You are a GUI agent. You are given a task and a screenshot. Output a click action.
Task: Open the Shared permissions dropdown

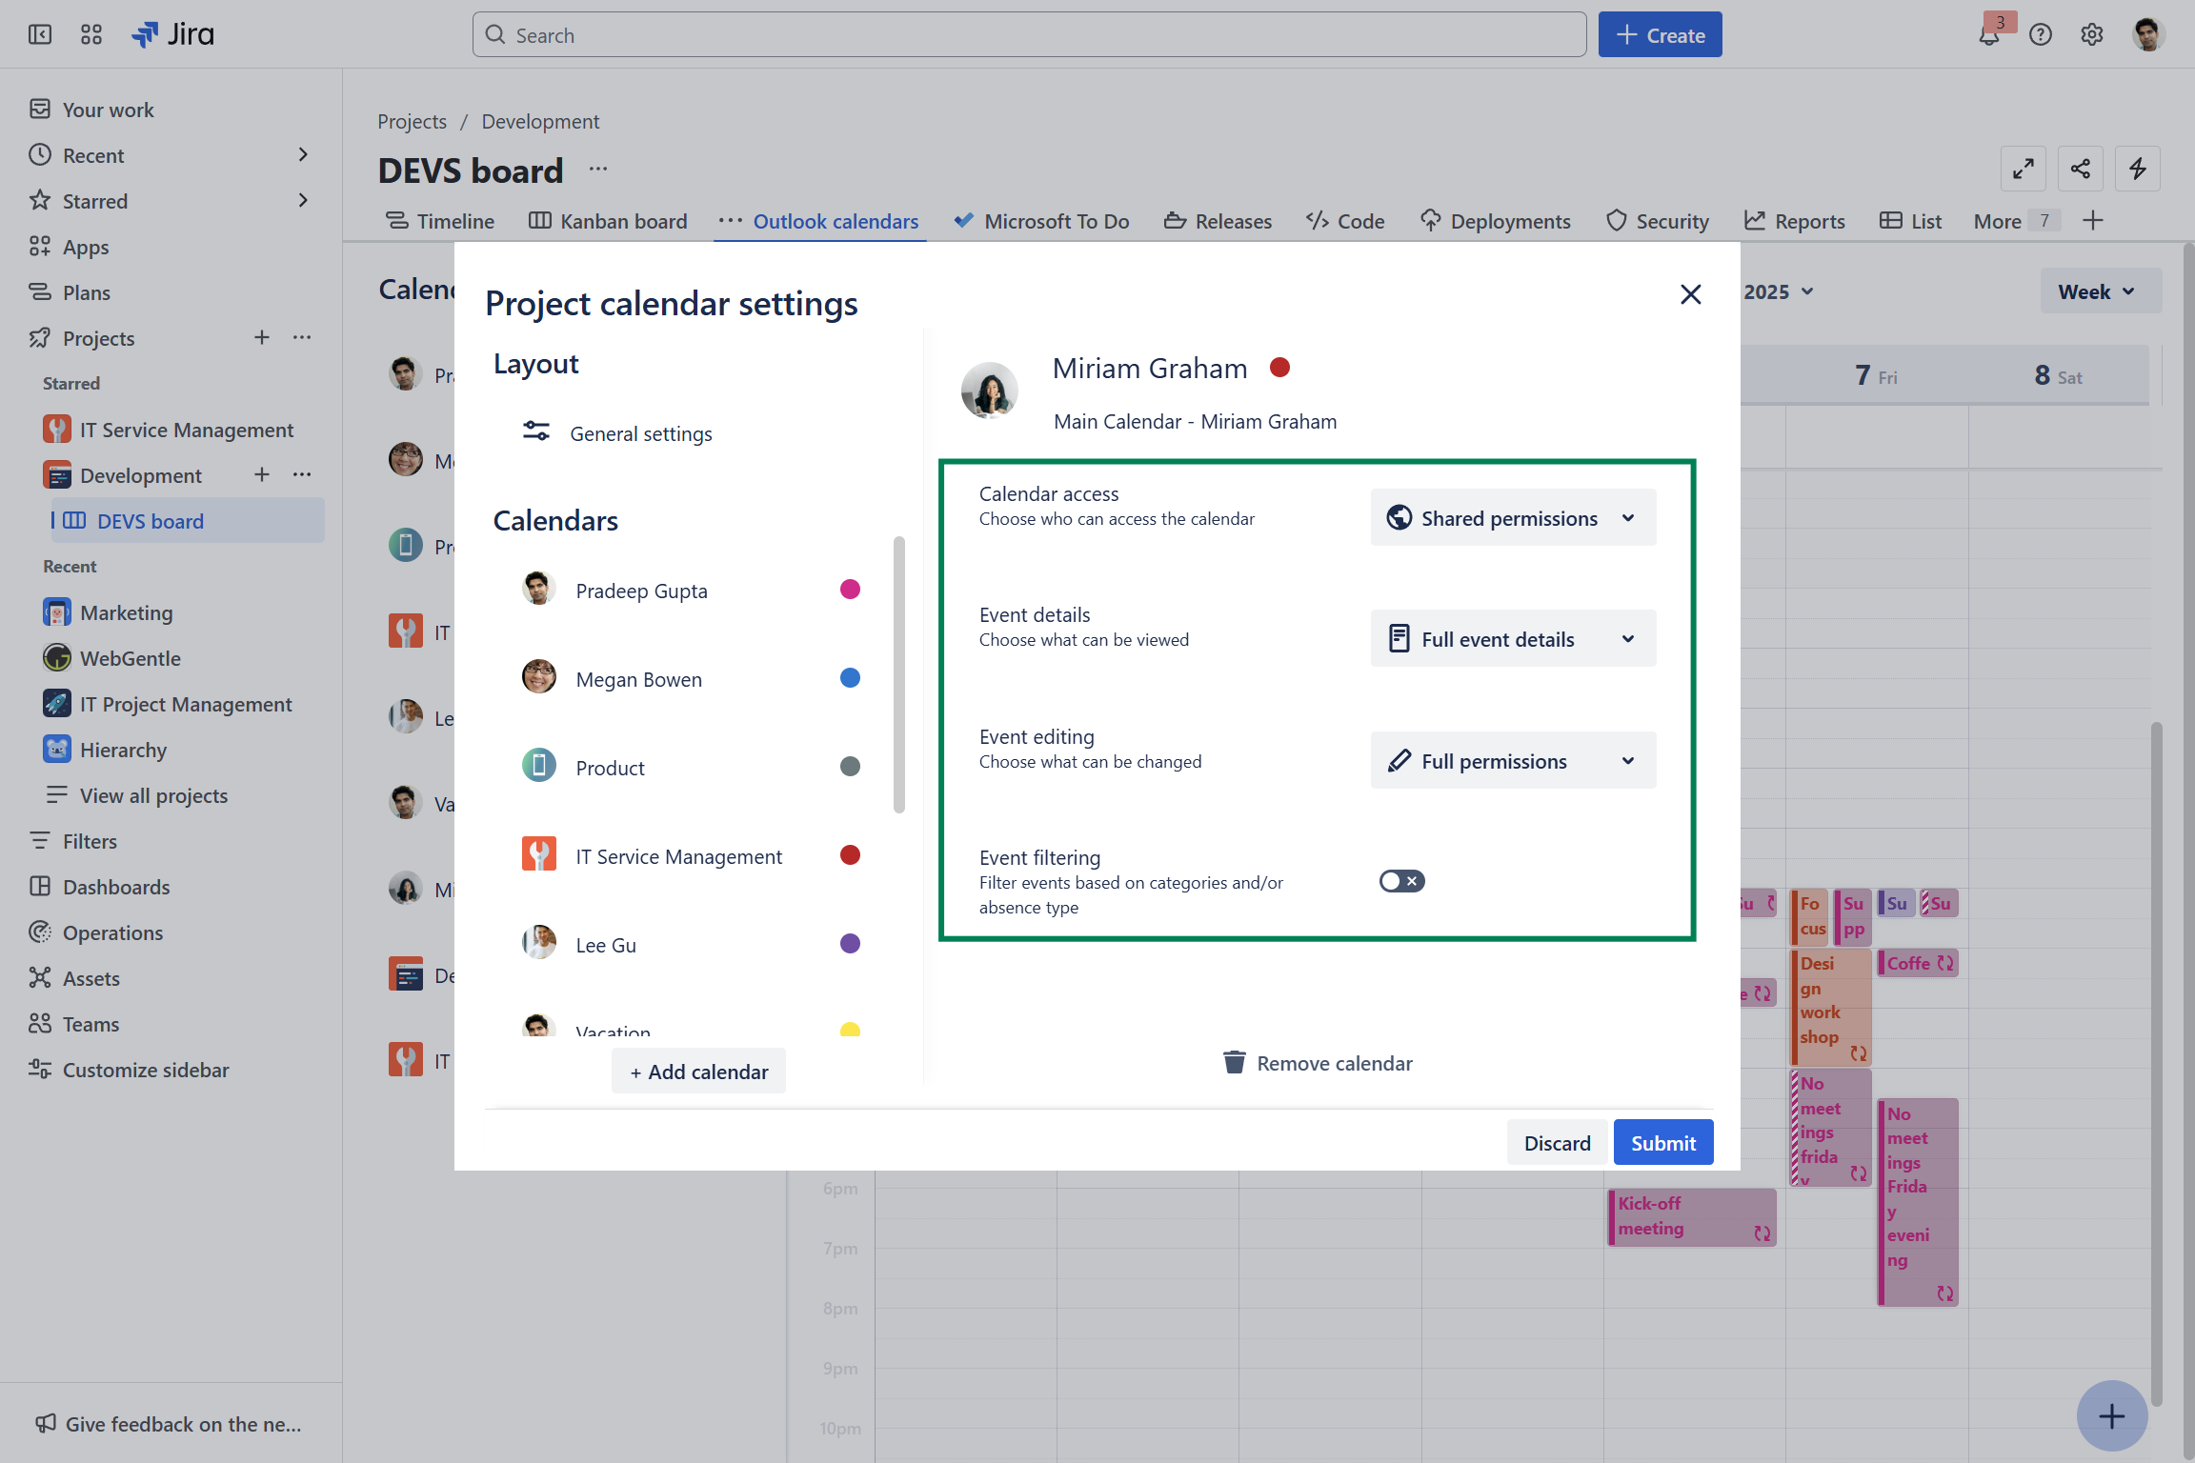click(1512, 518)
